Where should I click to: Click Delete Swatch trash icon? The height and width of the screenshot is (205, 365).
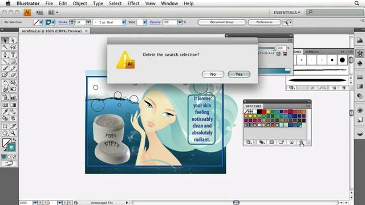pos(301,142)
